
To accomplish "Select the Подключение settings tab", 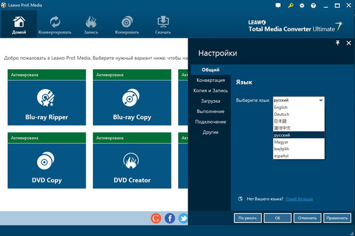I will point(211,122).
